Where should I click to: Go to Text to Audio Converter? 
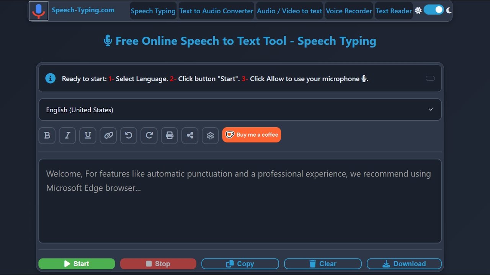point(216,11)
